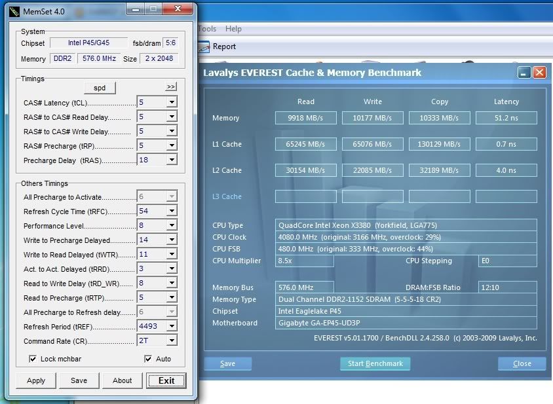Click DRAM:FSB Ratio value 12:10

tap(508, 287)
